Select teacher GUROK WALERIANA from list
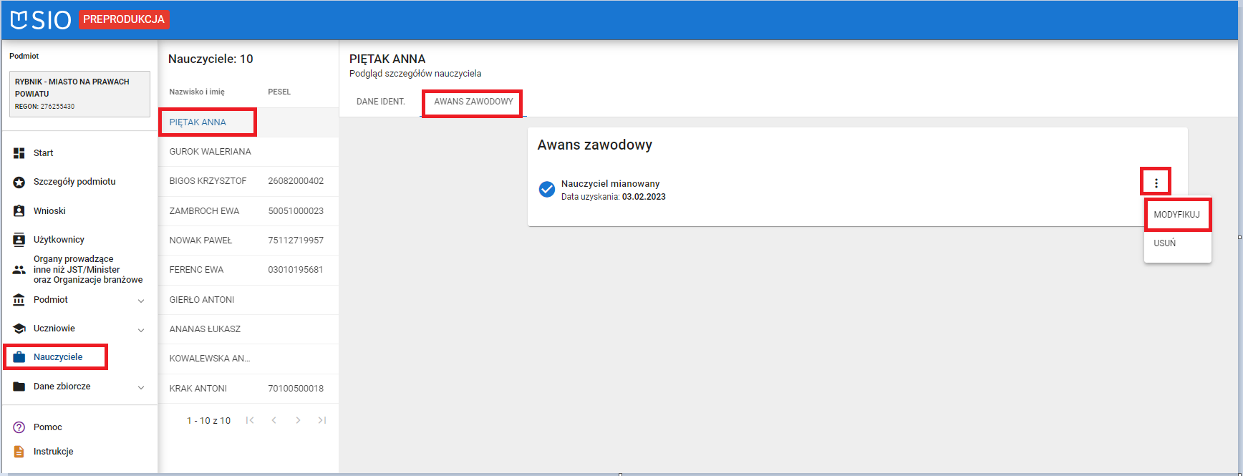The image size is (1243, 476). [x=210, y=152]
